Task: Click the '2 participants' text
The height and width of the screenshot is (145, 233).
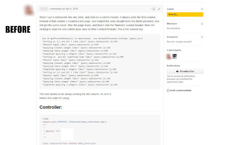Action: pos(174,50)
